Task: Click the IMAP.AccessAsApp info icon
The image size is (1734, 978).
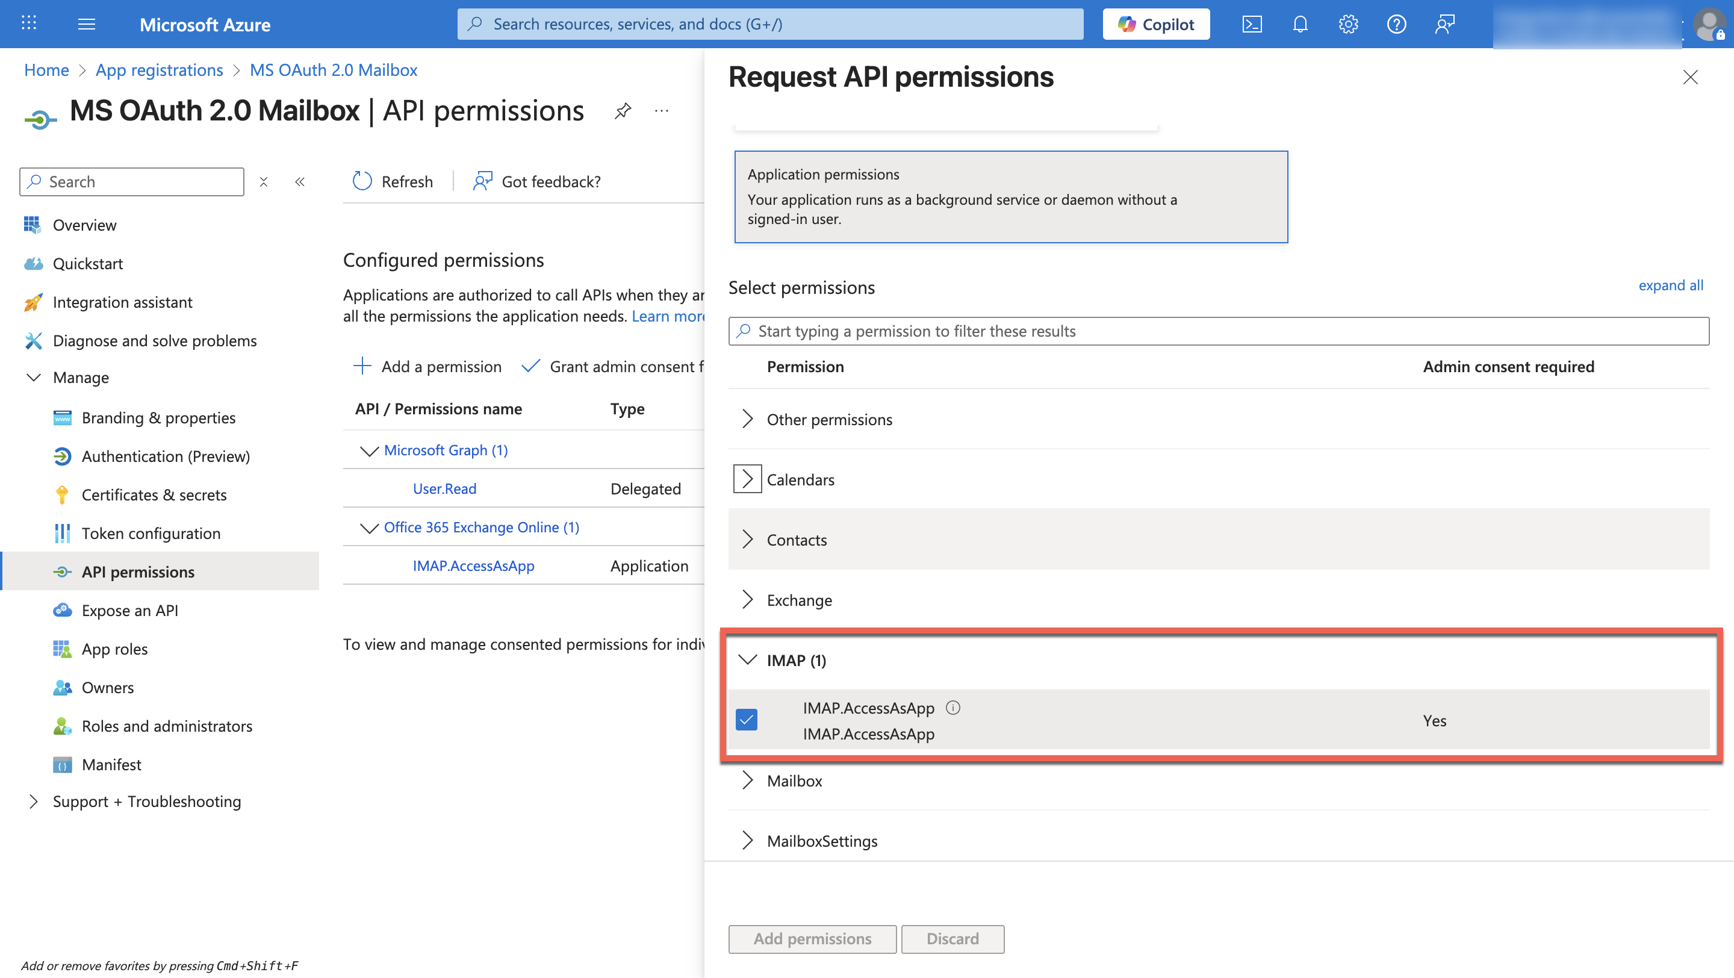Action: pyautogui.click(x=952, y=708)
